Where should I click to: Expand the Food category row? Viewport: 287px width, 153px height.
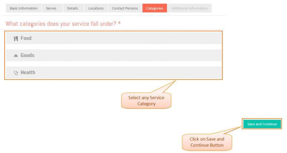pos(114,38)
